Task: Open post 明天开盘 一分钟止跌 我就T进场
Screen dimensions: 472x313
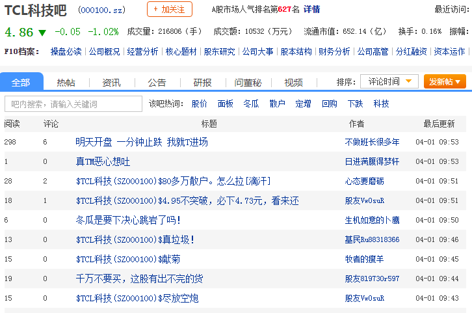Action: tap(142, 142)
